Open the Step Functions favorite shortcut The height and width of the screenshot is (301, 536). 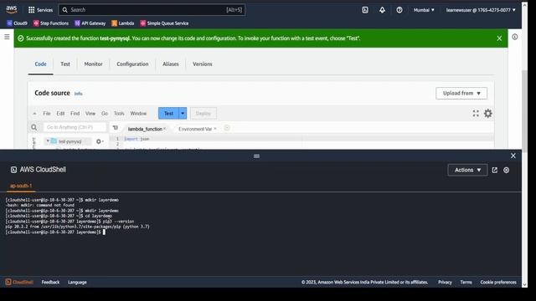pyautogui.click(x=51, y=23)
